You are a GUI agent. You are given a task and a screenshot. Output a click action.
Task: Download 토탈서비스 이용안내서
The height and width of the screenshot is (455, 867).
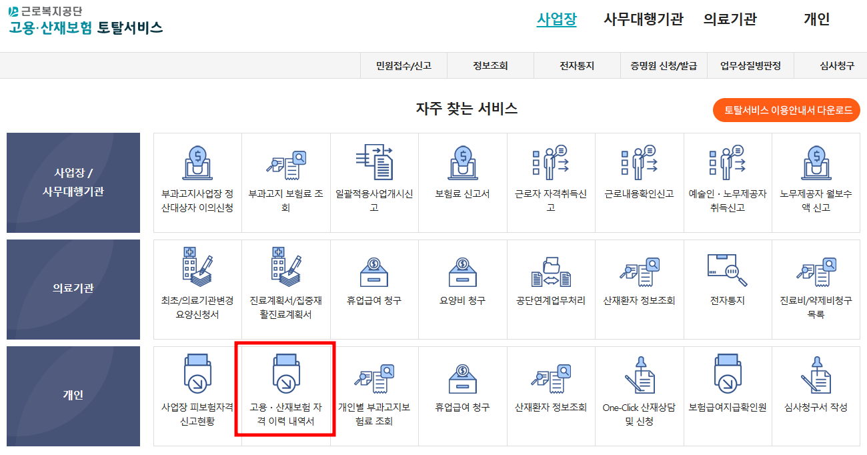tap(787, 110)
